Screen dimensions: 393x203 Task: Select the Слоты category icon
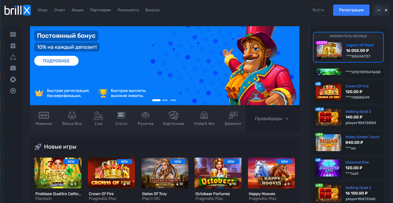(x=121, y=115)
